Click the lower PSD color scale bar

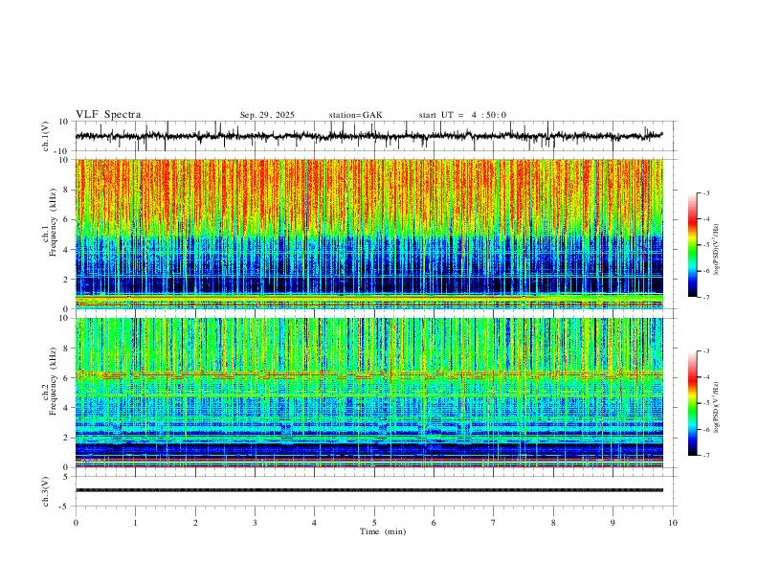(x=692, y=403)
